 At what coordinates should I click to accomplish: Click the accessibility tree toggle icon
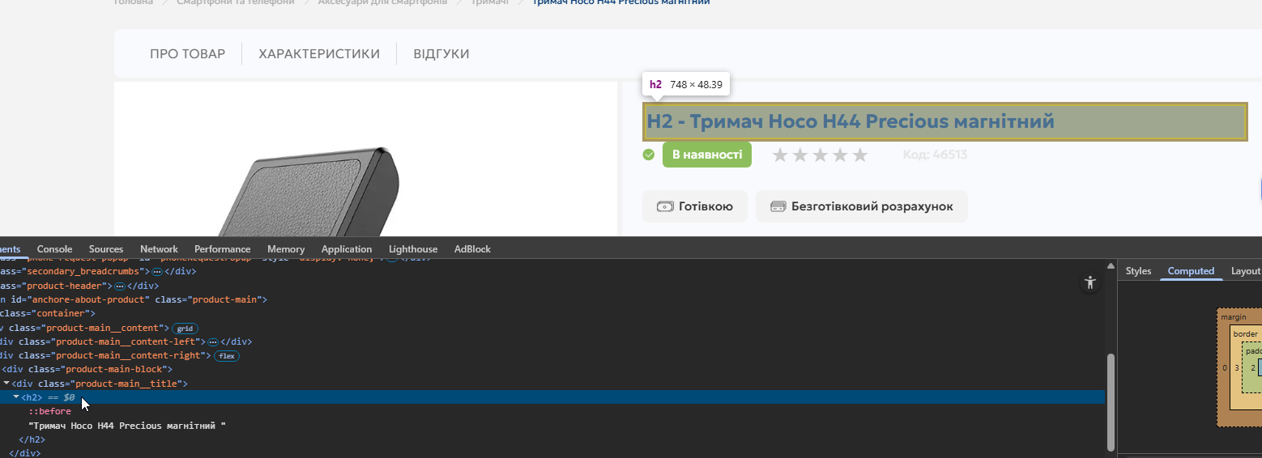tap(1091, 282)
